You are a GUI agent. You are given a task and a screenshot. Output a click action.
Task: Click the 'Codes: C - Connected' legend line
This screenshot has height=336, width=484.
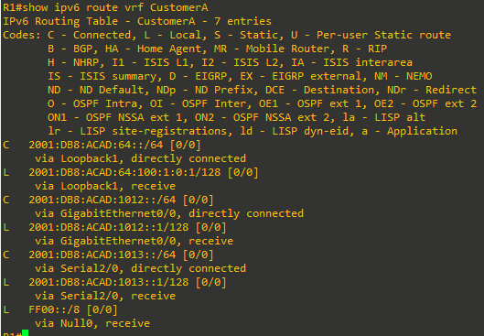click(227, 35)
